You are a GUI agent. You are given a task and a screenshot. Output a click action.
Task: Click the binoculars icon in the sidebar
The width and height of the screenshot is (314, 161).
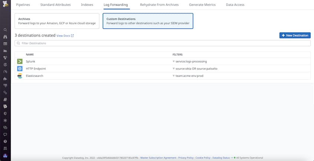5,37
